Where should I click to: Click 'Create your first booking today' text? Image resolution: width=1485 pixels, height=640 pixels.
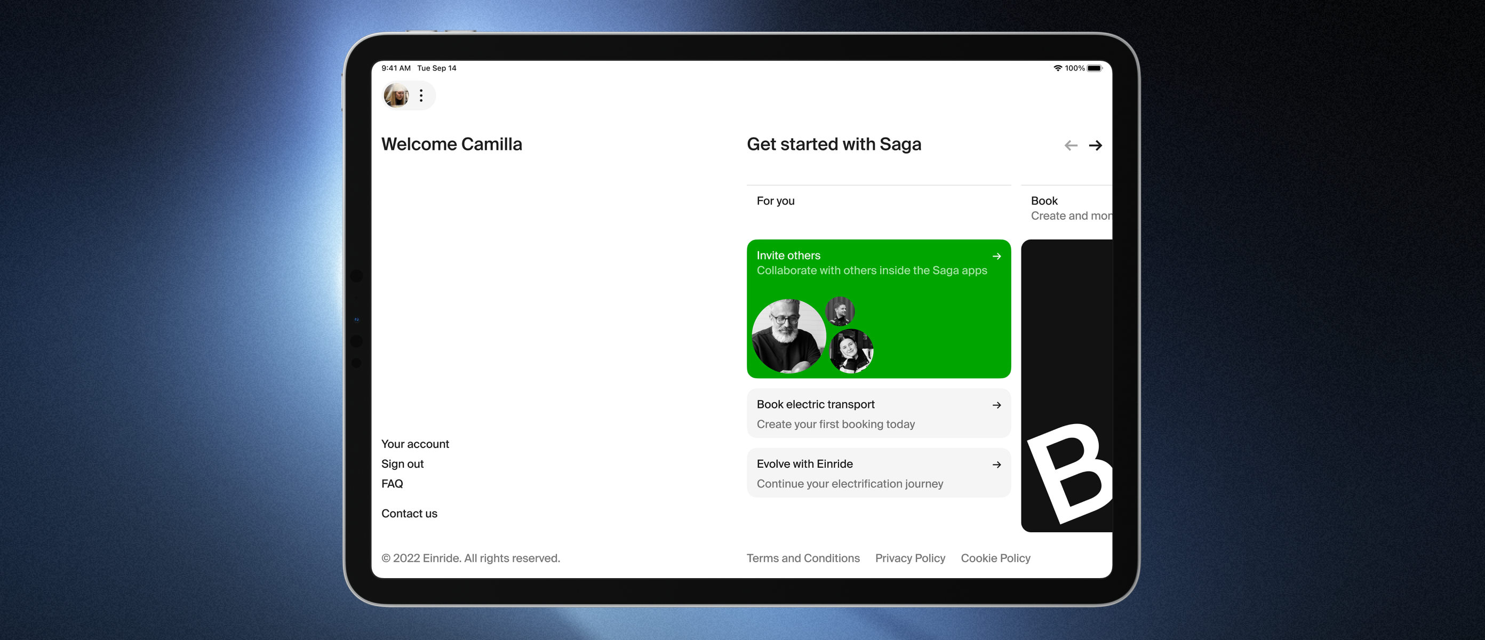pyautogui.click(x=835, y=425)
